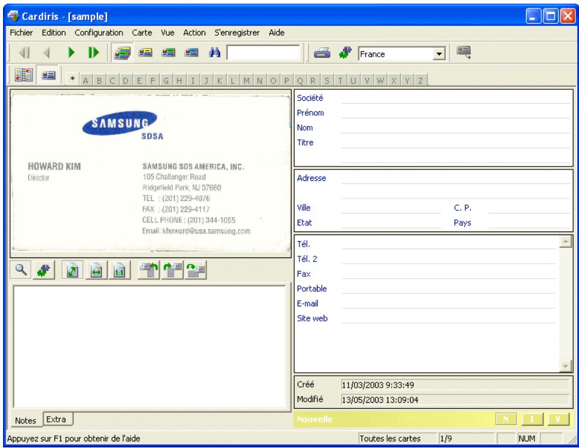Select the Notes tab
The height and width of the screenshot is (448, 579).
click(x=25, y=420)
